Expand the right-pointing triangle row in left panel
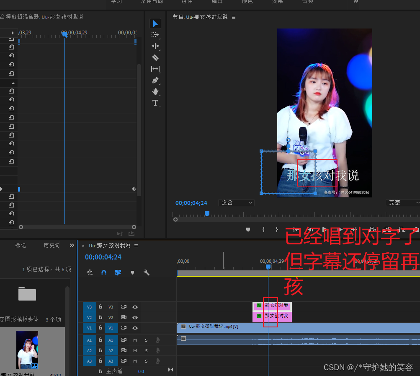420x376 pixels. (x=1, y=189)
